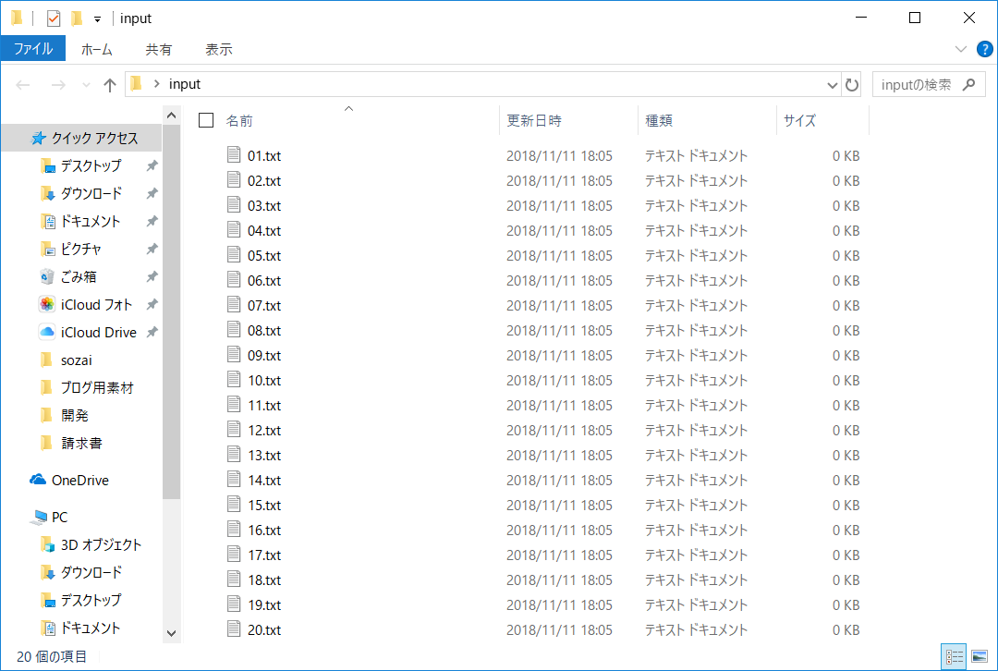Open iCloud Drive in quick access
The width and height of the screenshot is (998, 671).
tap(98, 333)
